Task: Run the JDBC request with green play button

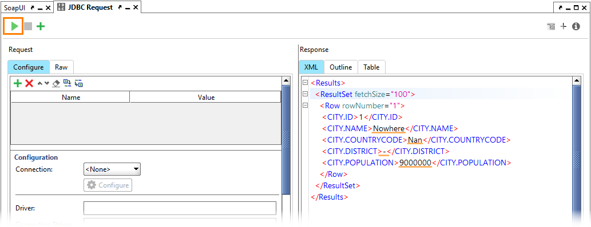Action: pos(14,26)
